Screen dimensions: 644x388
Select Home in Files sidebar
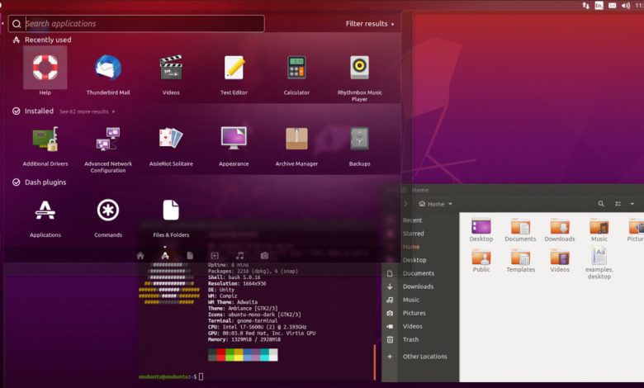[x=411, y=247]
